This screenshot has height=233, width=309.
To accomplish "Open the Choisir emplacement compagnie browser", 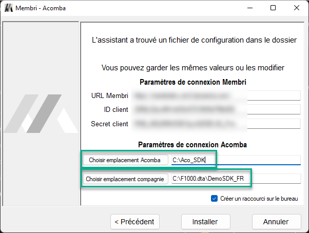I will click(x=125, y=179).
